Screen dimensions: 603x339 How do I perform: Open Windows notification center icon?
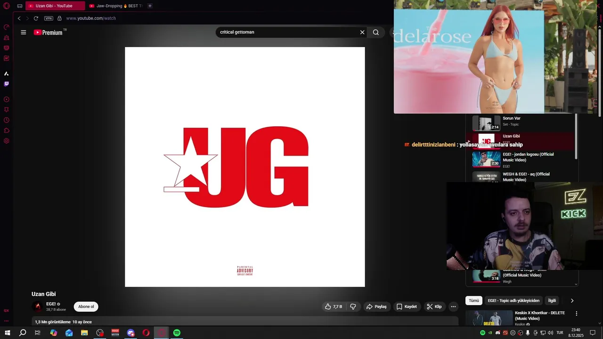pos(593,333)
